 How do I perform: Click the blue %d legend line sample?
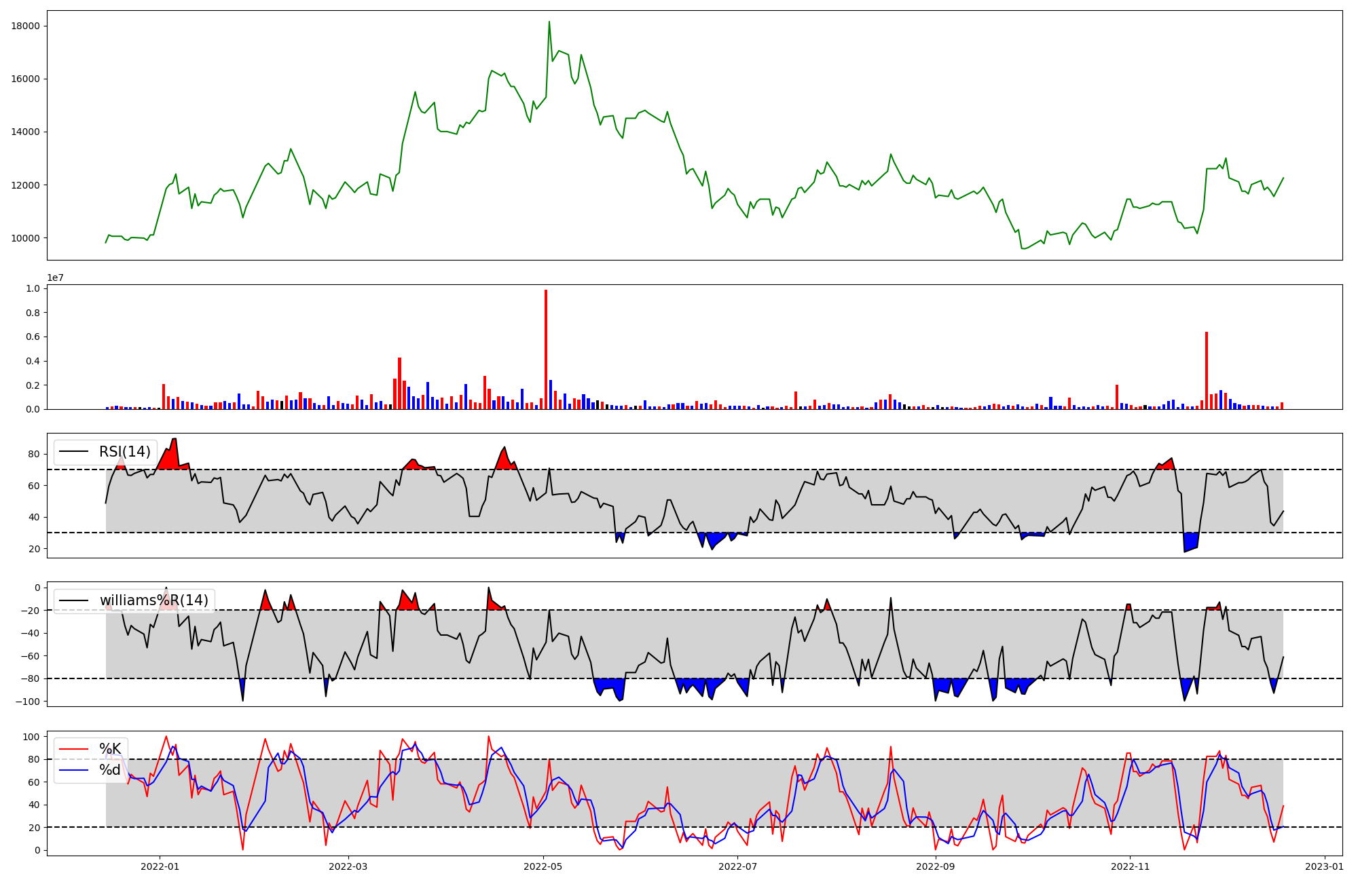click(74, 770)
